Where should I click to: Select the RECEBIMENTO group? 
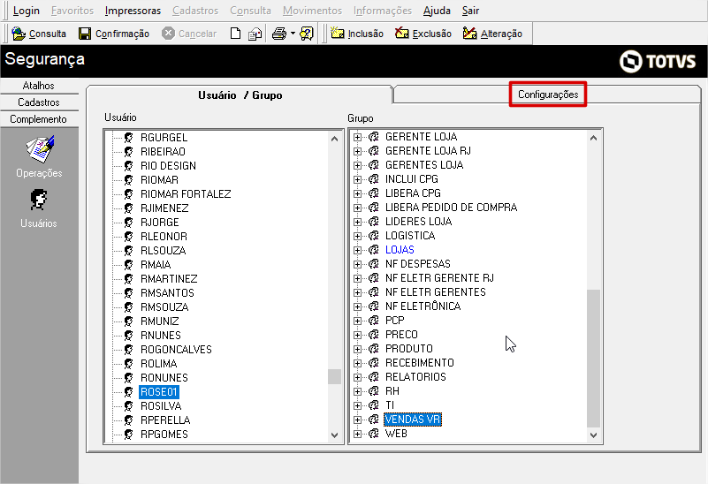click(x=420, y=363)
